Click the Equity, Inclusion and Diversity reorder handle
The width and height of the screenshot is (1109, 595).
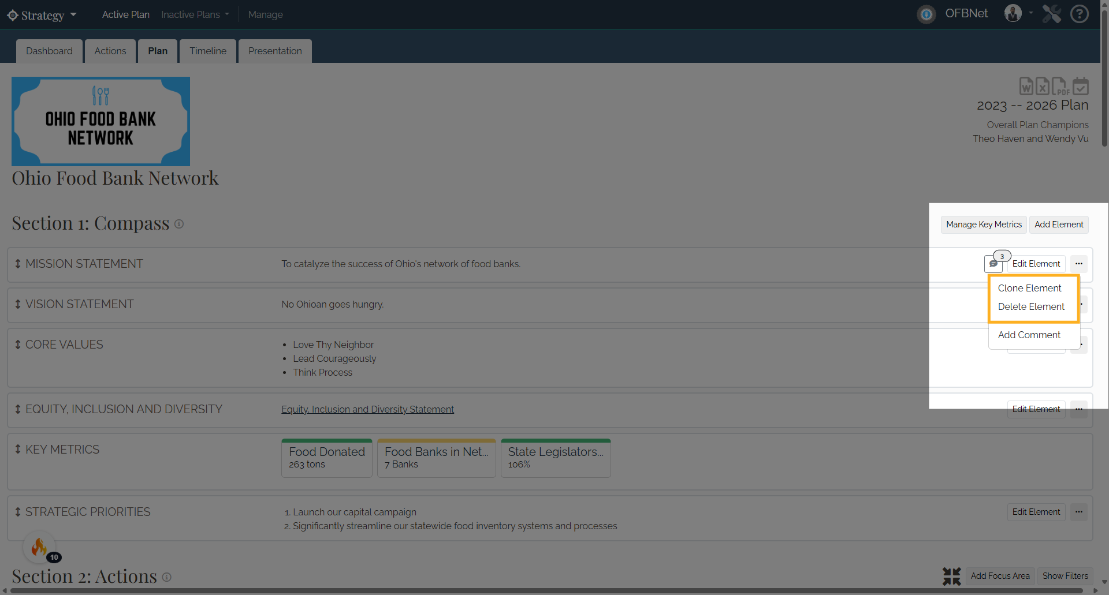coord(18,409)
